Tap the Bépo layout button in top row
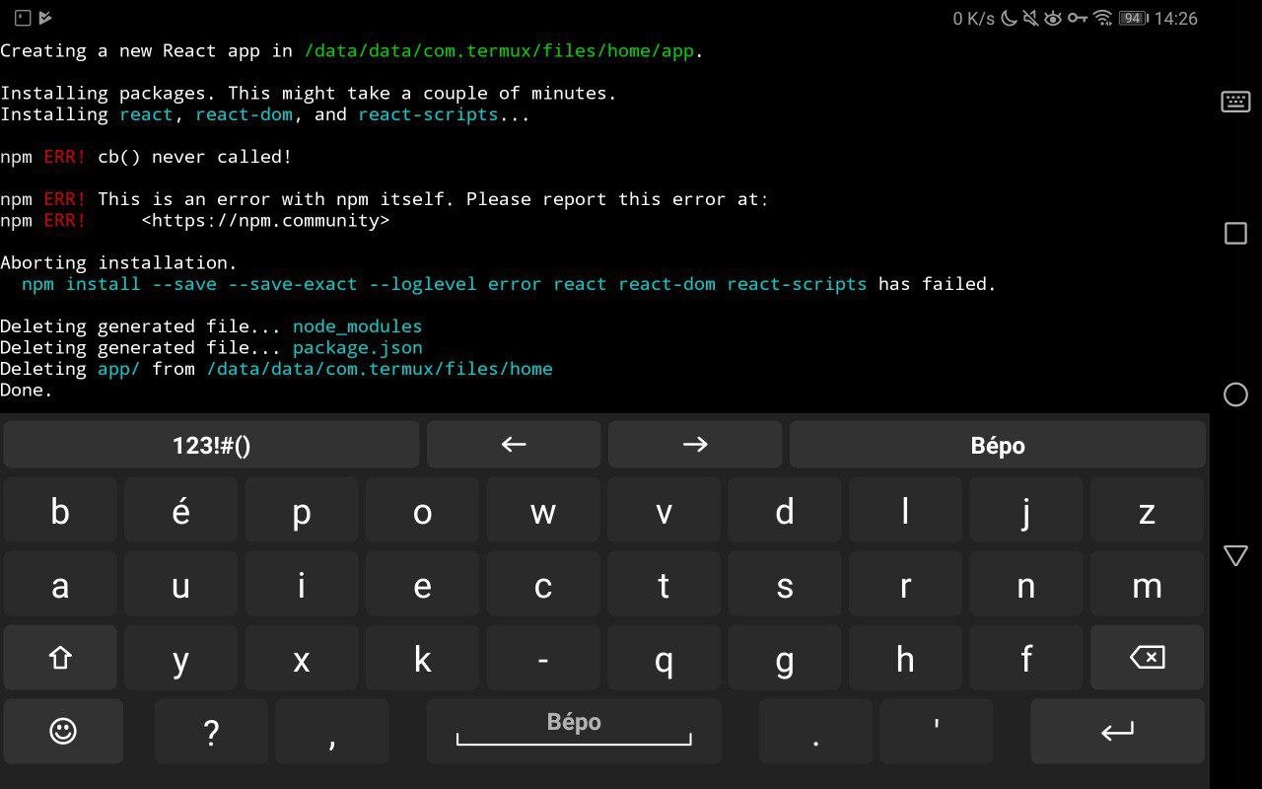The height and width of the screenshot is (789, 1262). 998,445
